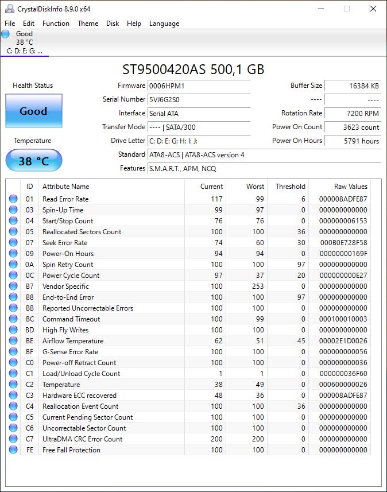Open the File menu
The height and width of the screenshot is (492, 387).
tap(10, 24)
